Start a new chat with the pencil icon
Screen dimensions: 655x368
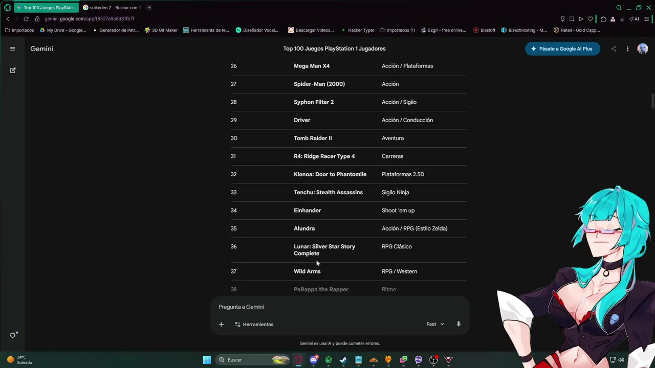coord(13,70)
